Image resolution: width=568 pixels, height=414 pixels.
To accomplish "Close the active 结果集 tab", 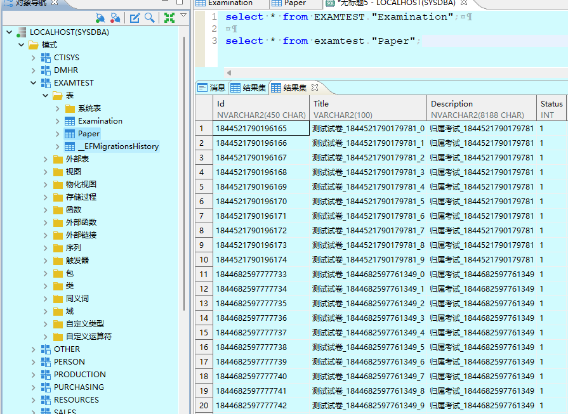I will click(x=315, y=87).
